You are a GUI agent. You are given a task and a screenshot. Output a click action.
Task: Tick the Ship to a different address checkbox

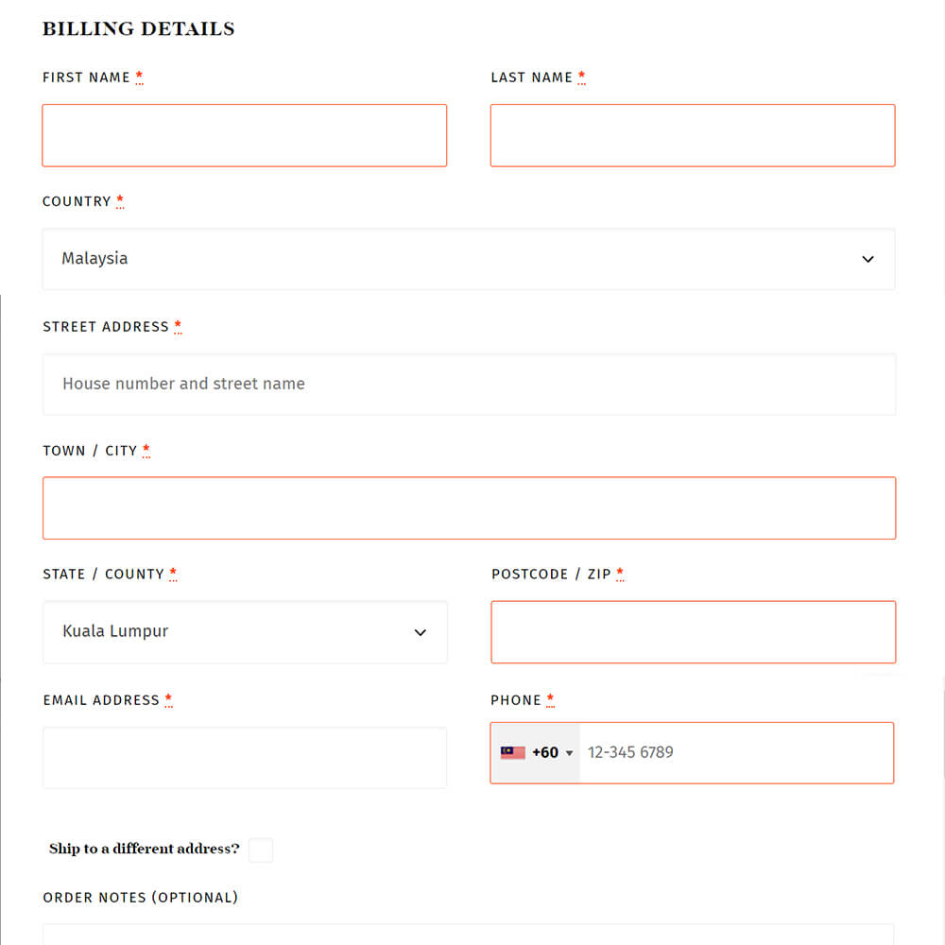[261, 850]
